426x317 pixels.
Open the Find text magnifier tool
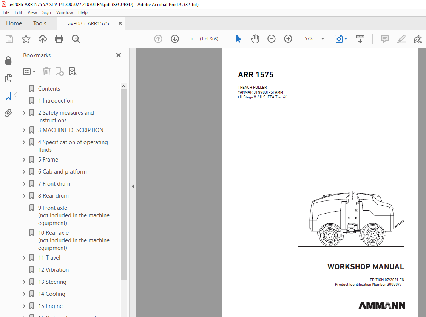[x=76, y=39]
